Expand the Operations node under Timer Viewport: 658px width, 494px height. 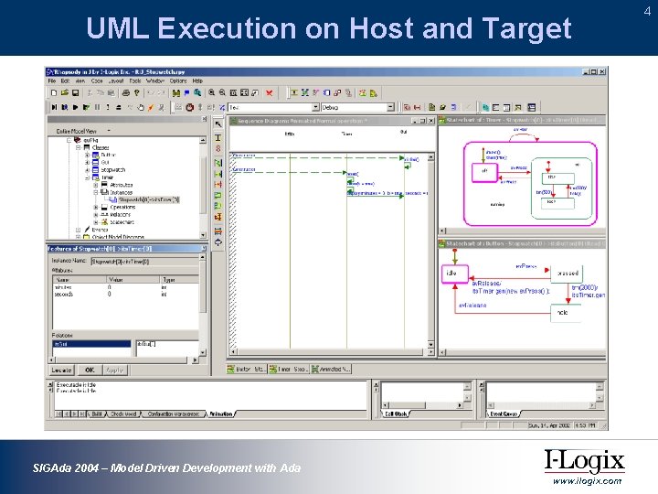[96, 207]
